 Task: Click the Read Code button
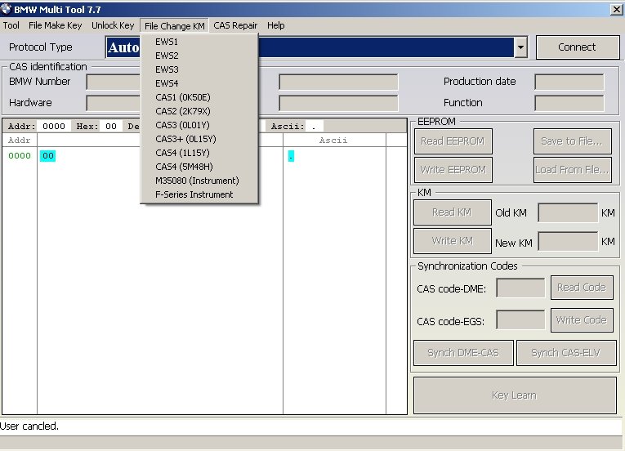point(582,288)
